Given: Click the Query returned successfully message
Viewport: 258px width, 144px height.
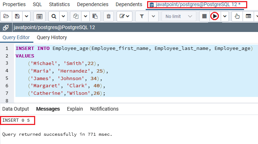Looking at the screenshot, I should point(57,134).
